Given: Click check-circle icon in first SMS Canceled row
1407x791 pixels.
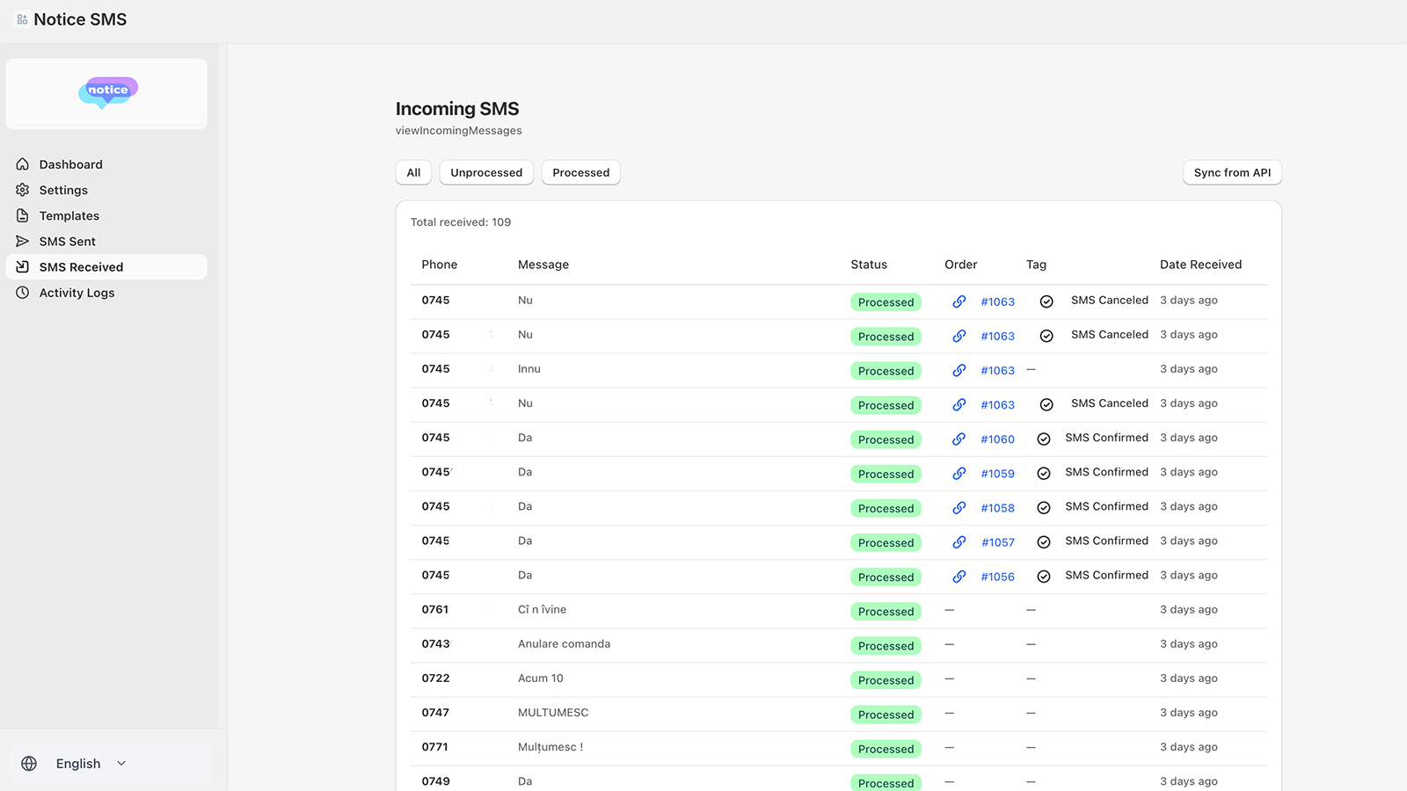Looking at the screenshot, I should click(x=1046, y=301).
